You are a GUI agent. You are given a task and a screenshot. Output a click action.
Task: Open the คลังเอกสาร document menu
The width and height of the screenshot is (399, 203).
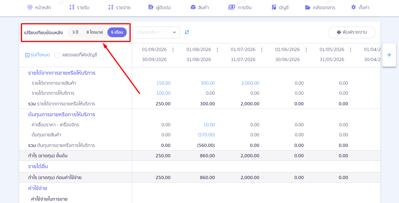(x=320, y=7)
